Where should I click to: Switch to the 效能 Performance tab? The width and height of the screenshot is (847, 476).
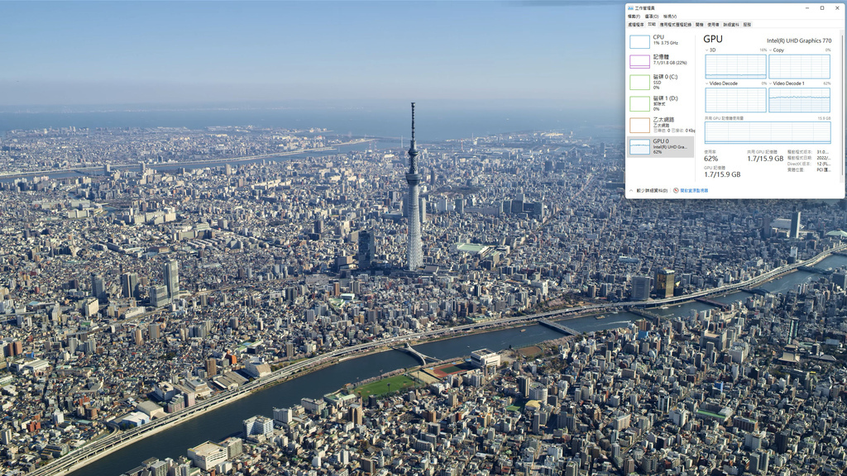pyautogui.click(x=652, y=25)
